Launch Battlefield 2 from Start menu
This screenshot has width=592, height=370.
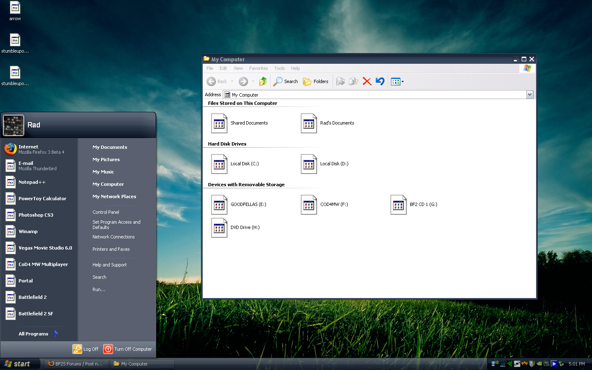pos(39,297)
